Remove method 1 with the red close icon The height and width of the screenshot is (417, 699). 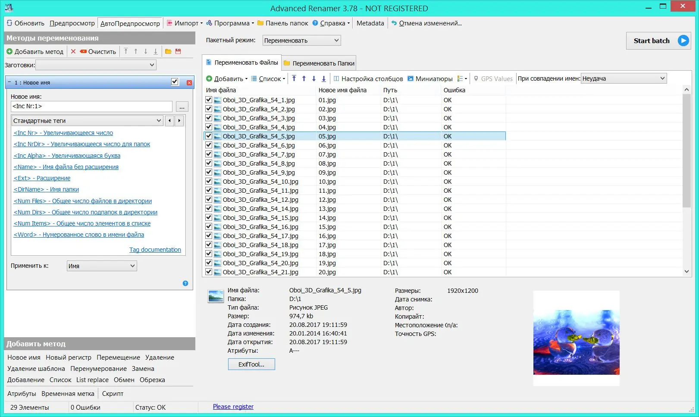point(189,82)
